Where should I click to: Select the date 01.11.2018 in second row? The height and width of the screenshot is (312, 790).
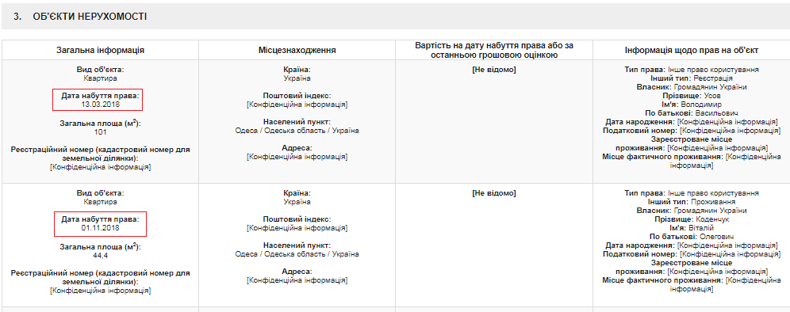(x=100, y=228)
